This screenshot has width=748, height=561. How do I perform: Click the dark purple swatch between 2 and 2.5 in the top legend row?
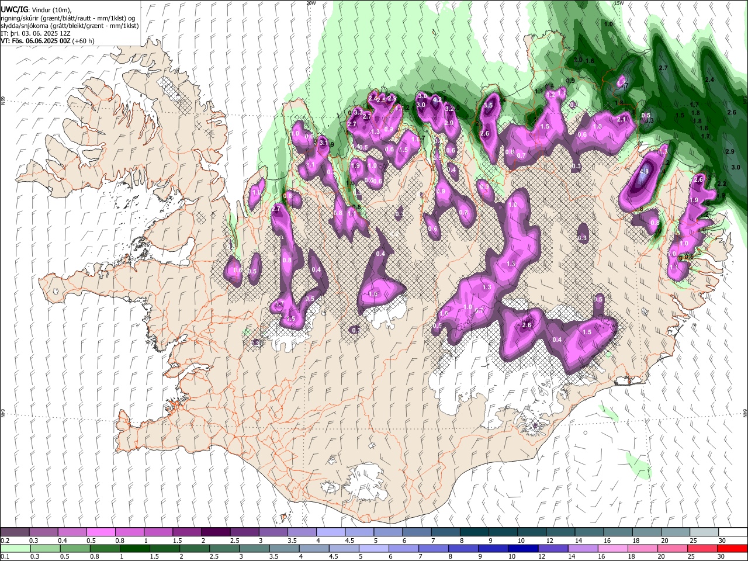click(215, 532)
